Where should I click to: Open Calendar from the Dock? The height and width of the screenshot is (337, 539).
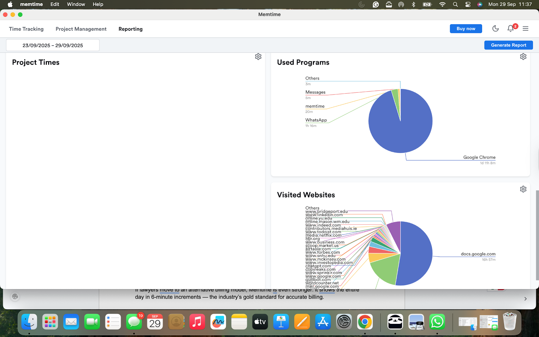coord(155,322)
